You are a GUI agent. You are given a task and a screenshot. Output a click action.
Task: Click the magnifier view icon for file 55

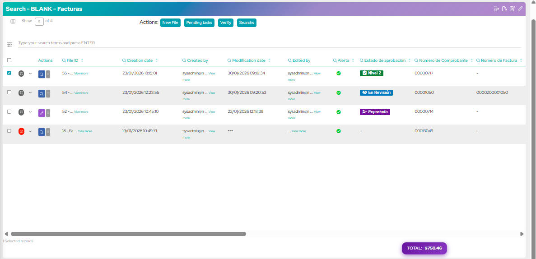(x=41, y=74)
